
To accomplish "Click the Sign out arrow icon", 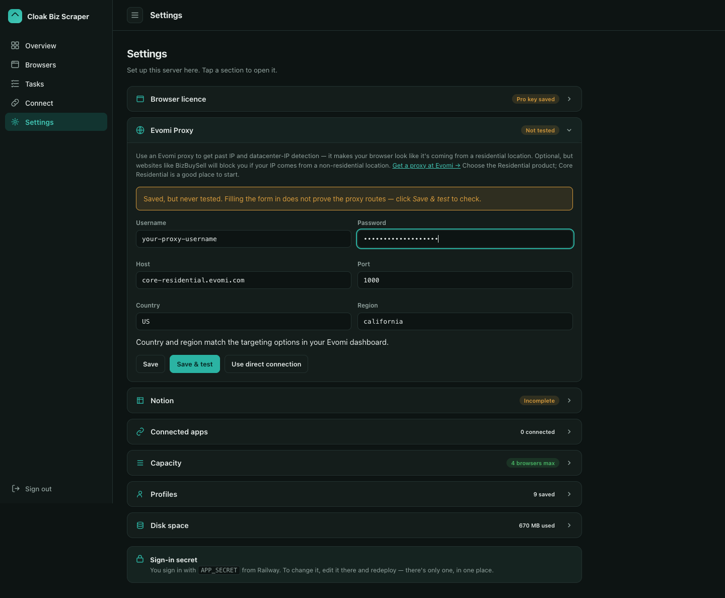I will pos(16,488).
